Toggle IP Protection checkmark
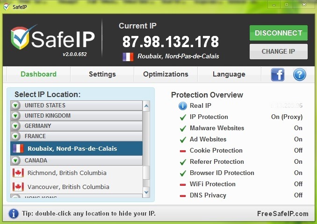Image resolution: width=317 pixels, height=224 pixels. click(x=183, y=117)
